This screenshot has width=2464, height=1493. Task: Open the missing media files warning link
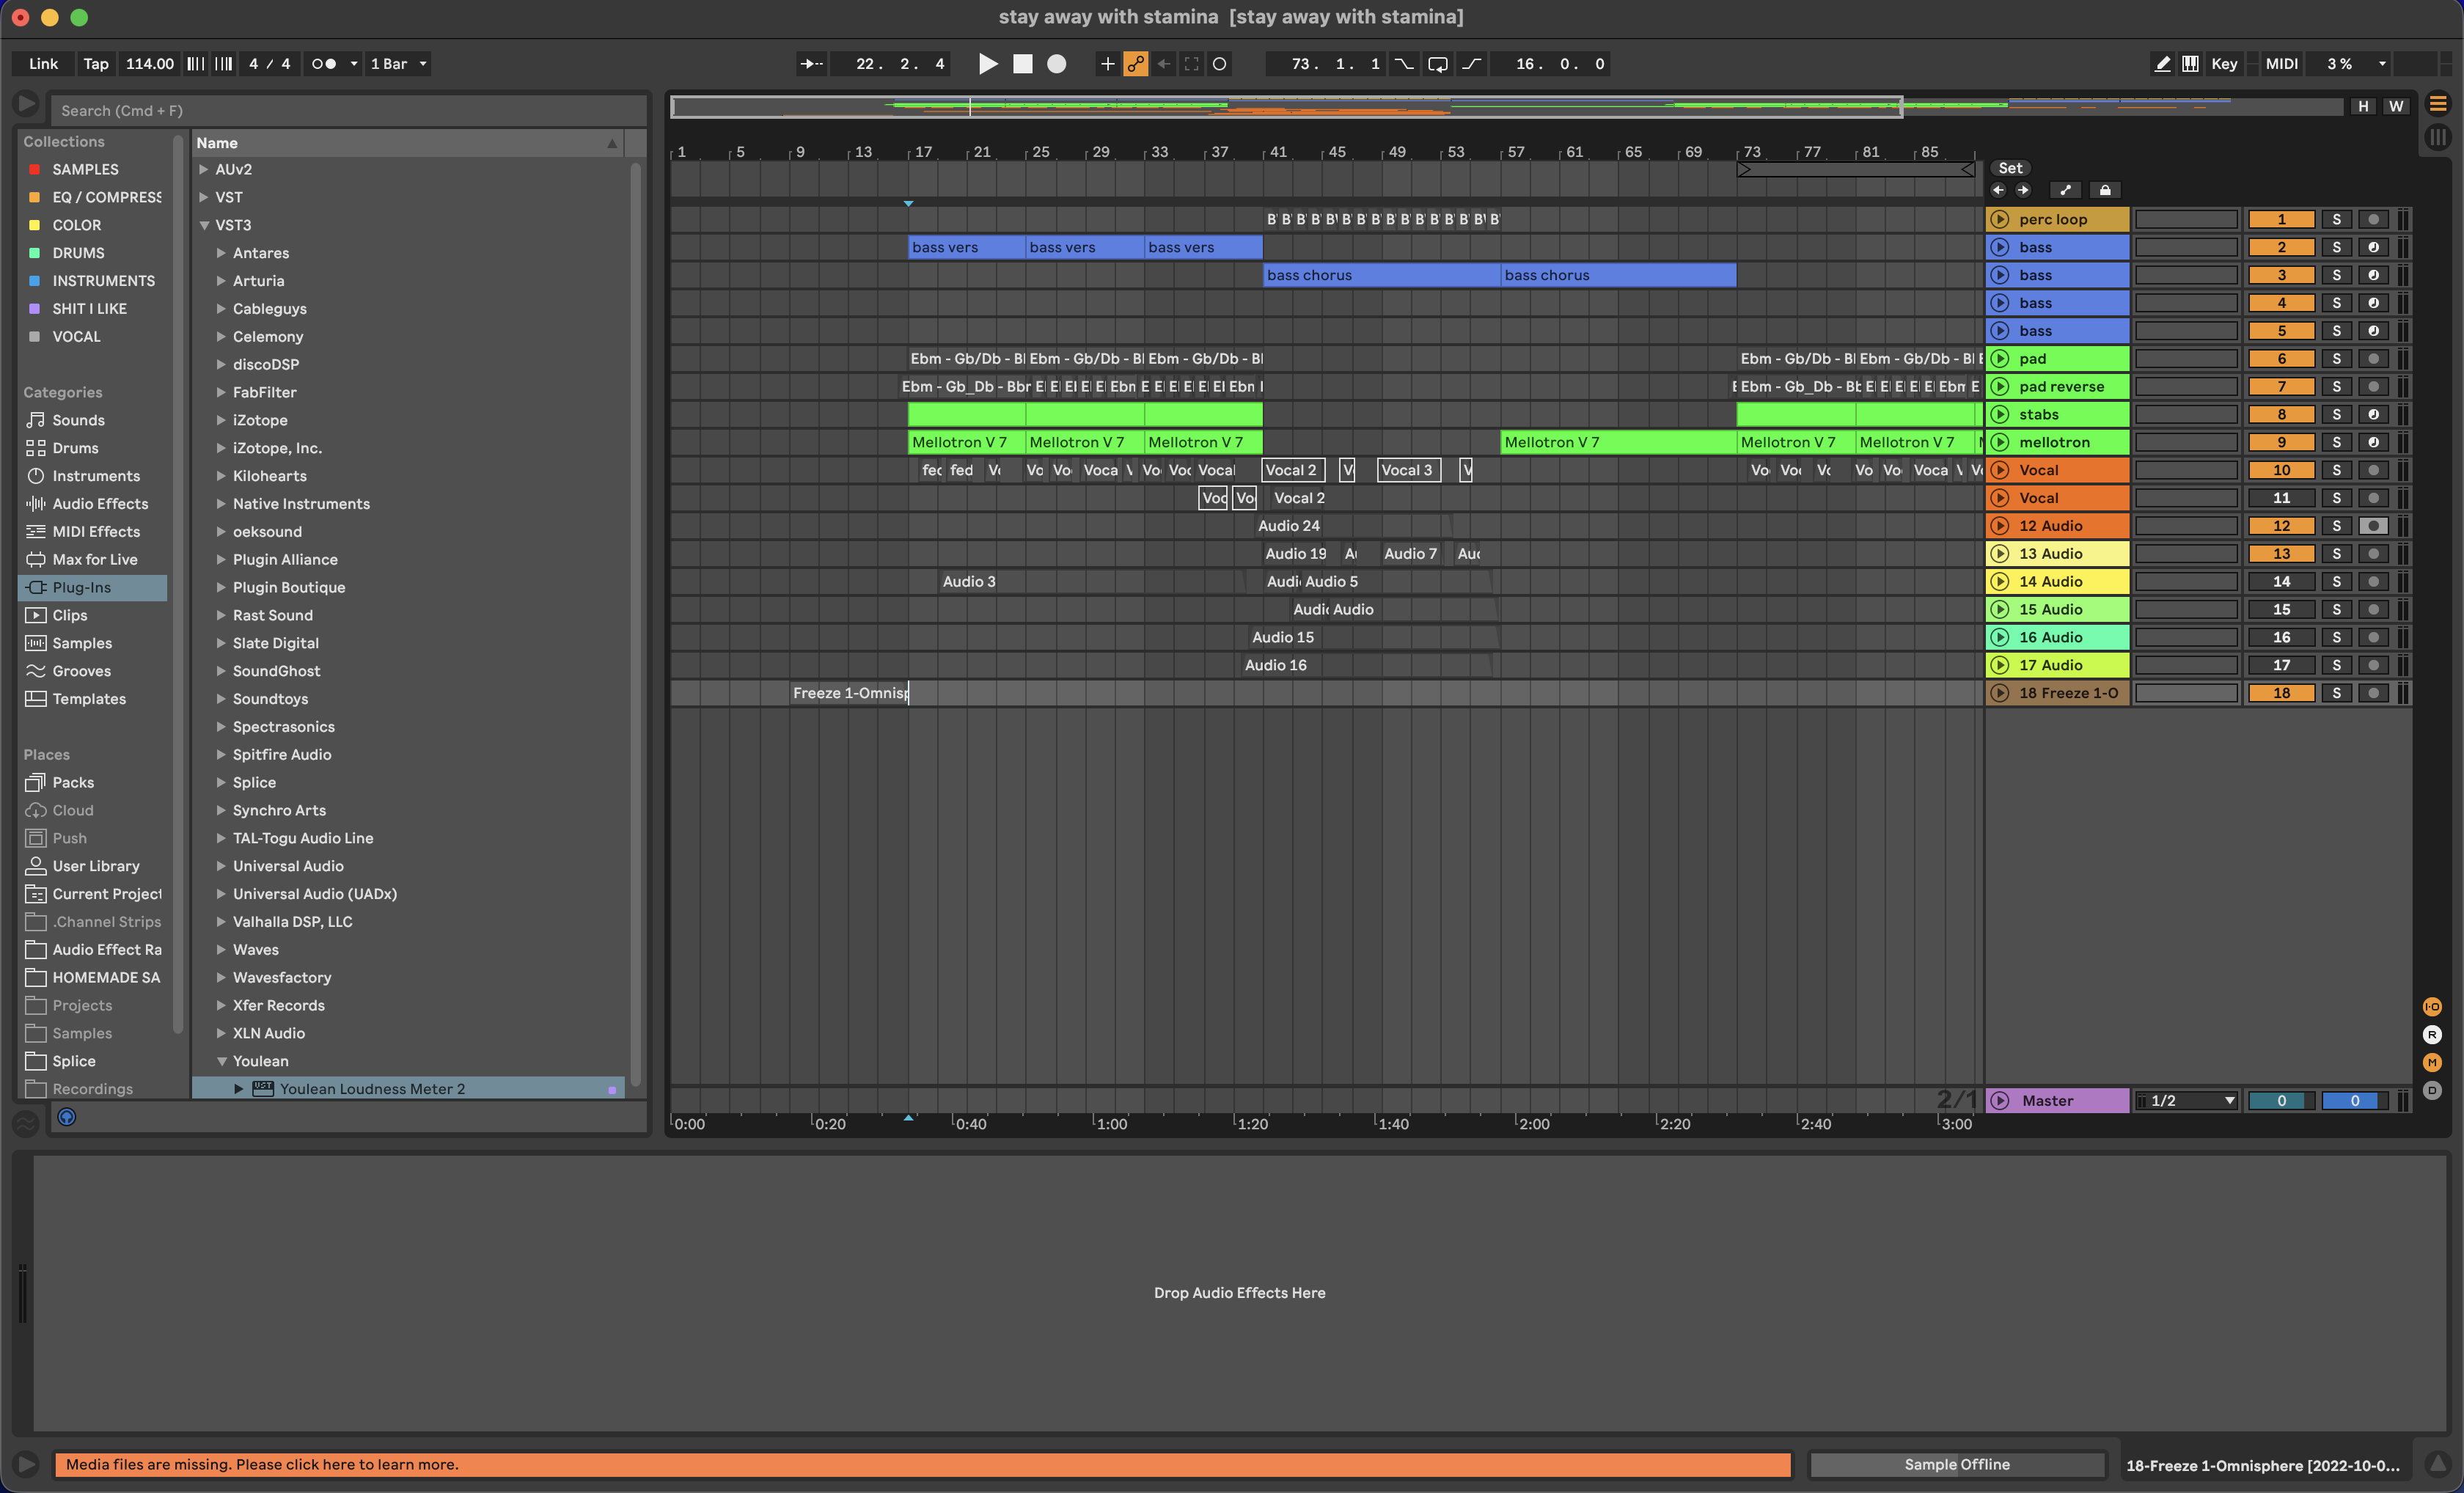pos(260,1464)
